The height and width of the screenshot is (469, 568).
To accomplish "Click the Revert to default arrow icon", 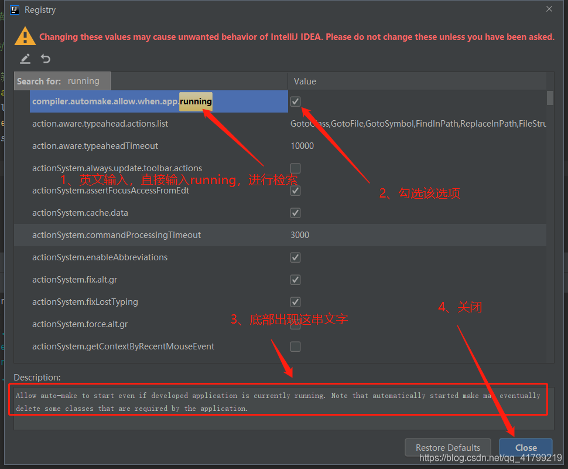I will (x=46, y=59).
